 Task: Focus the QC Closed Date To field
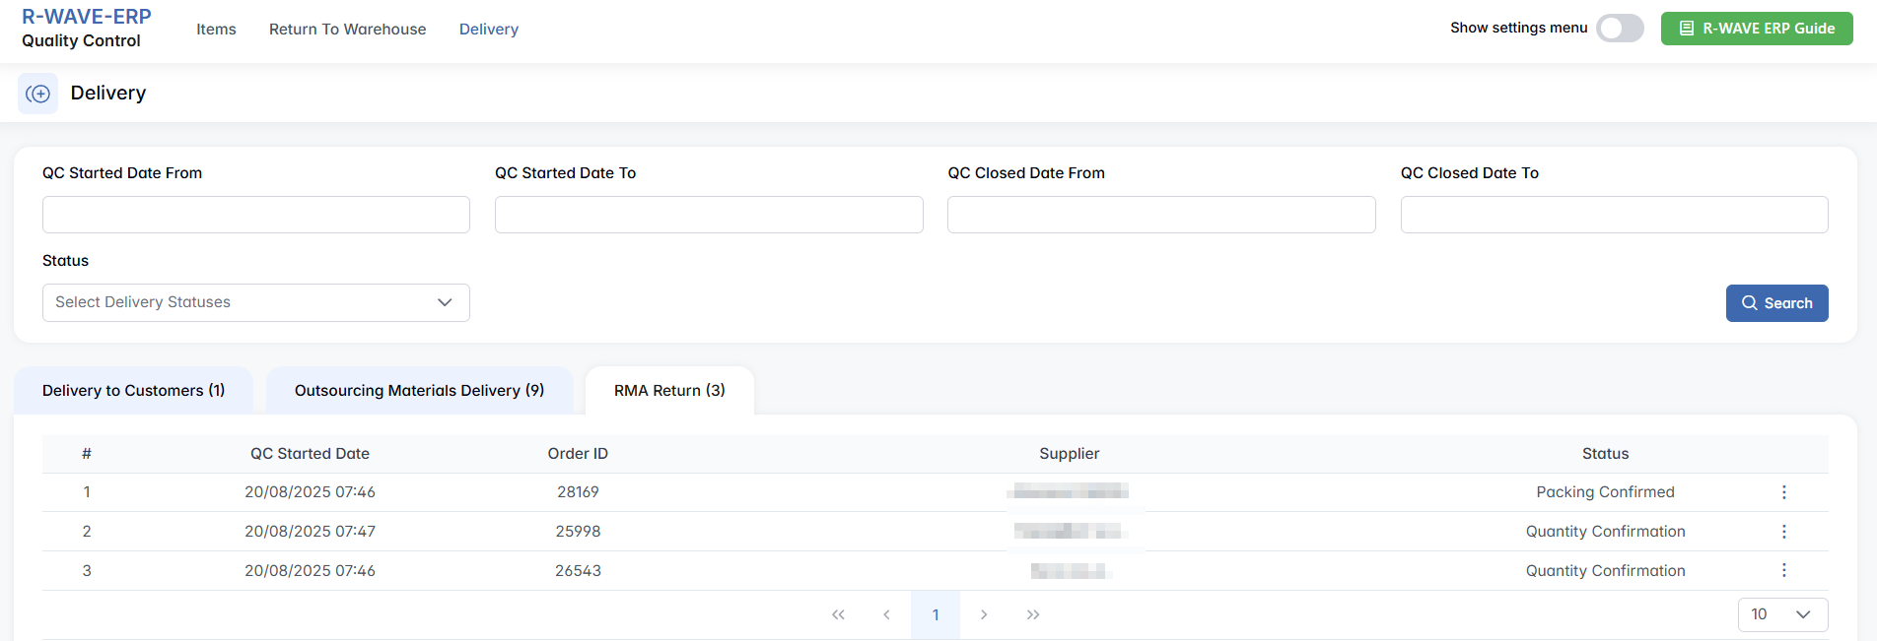point(1614,215)
